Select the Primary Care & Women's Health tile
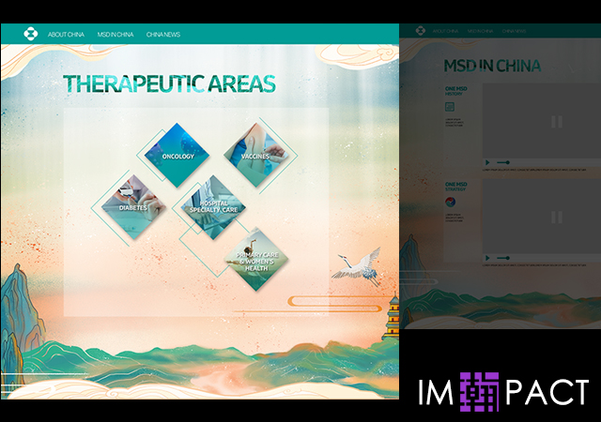This screenshot has width=601, height=422. 256,259
